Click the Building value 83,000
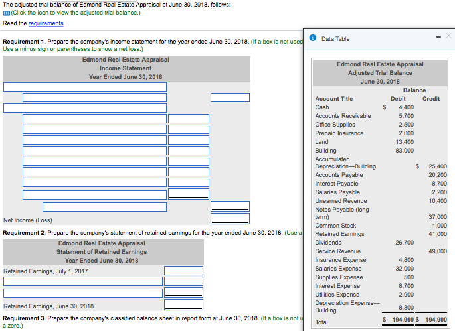Screen dimensions: 455x331 tap(405, 151)
